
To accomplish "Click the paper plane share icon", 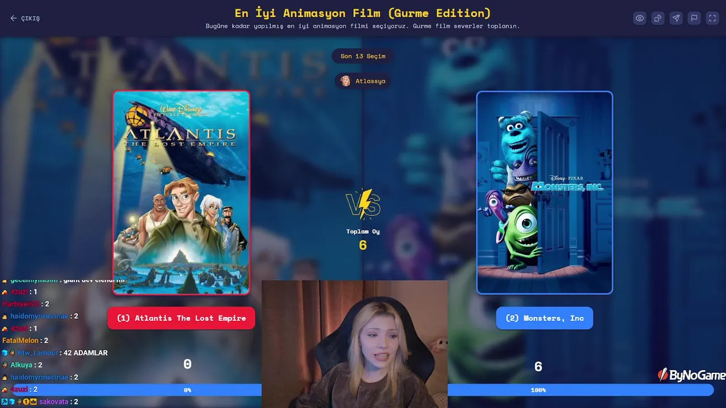I will pos(676,18).
